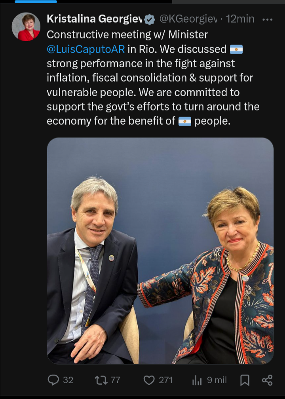Open the @KGeorgieva handle
This screenshot has width=285, height=399.
(x=188, y=19)
